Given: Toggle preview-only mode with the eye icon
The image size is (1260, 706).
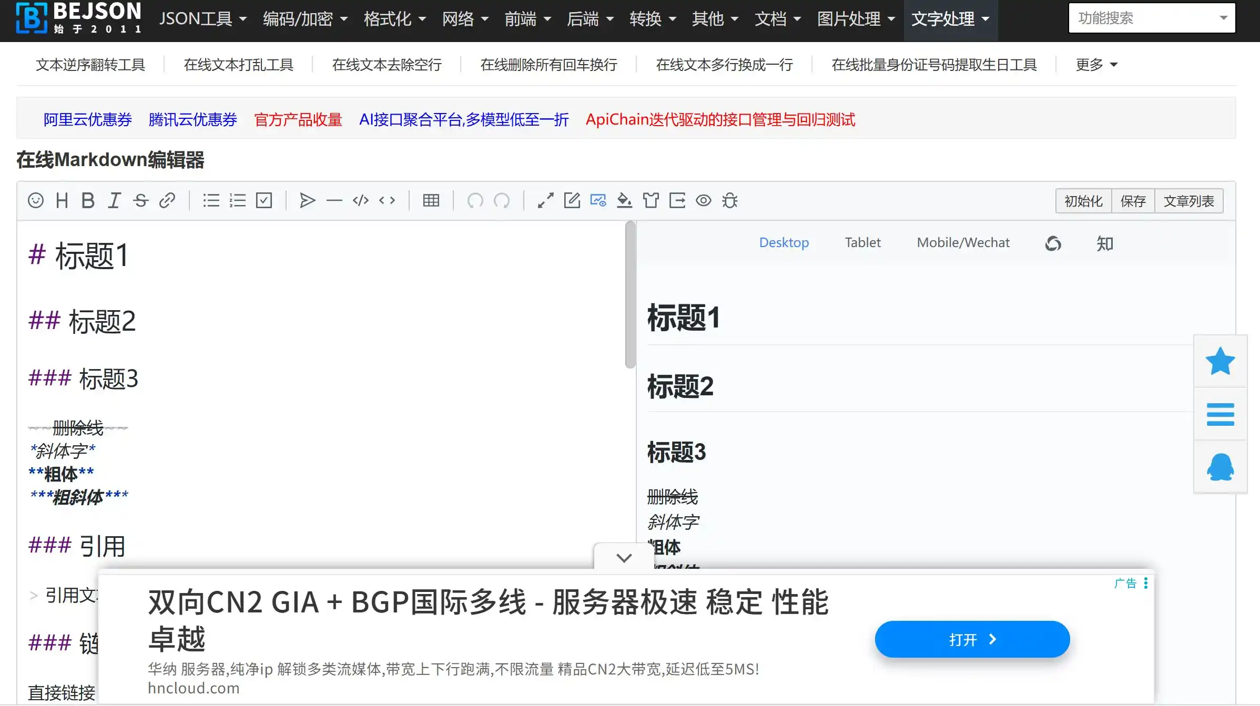Looking at the screenshot, I should (704, 200).
